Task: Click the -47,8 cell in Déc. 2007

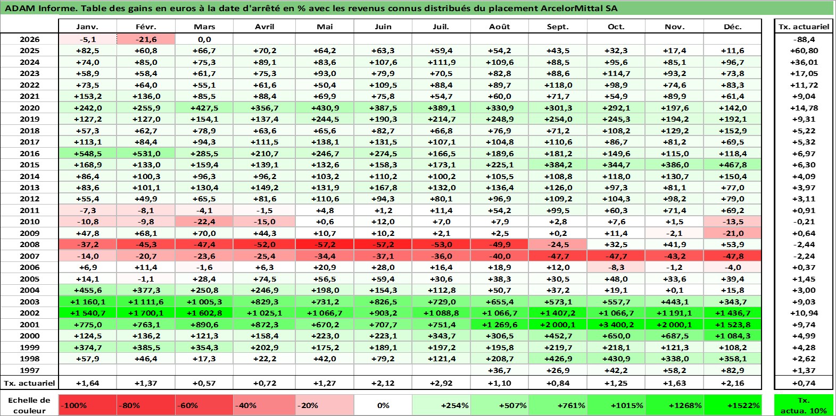Action: 733,256
